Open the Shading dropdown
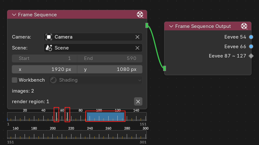259x145 pixels. click(95, 80)
